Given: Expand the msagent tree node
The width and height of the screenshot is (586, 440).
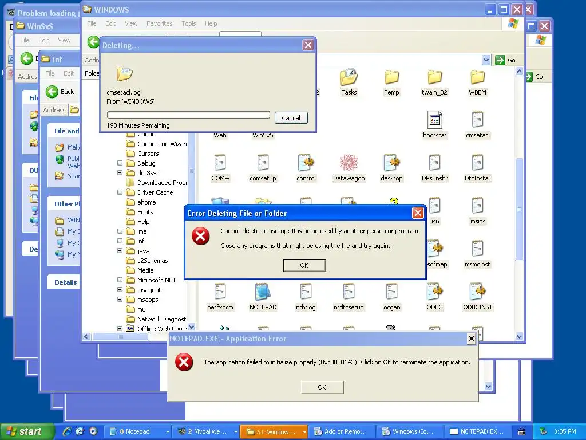Looking at the screenshot, I should tap(120, 289).
